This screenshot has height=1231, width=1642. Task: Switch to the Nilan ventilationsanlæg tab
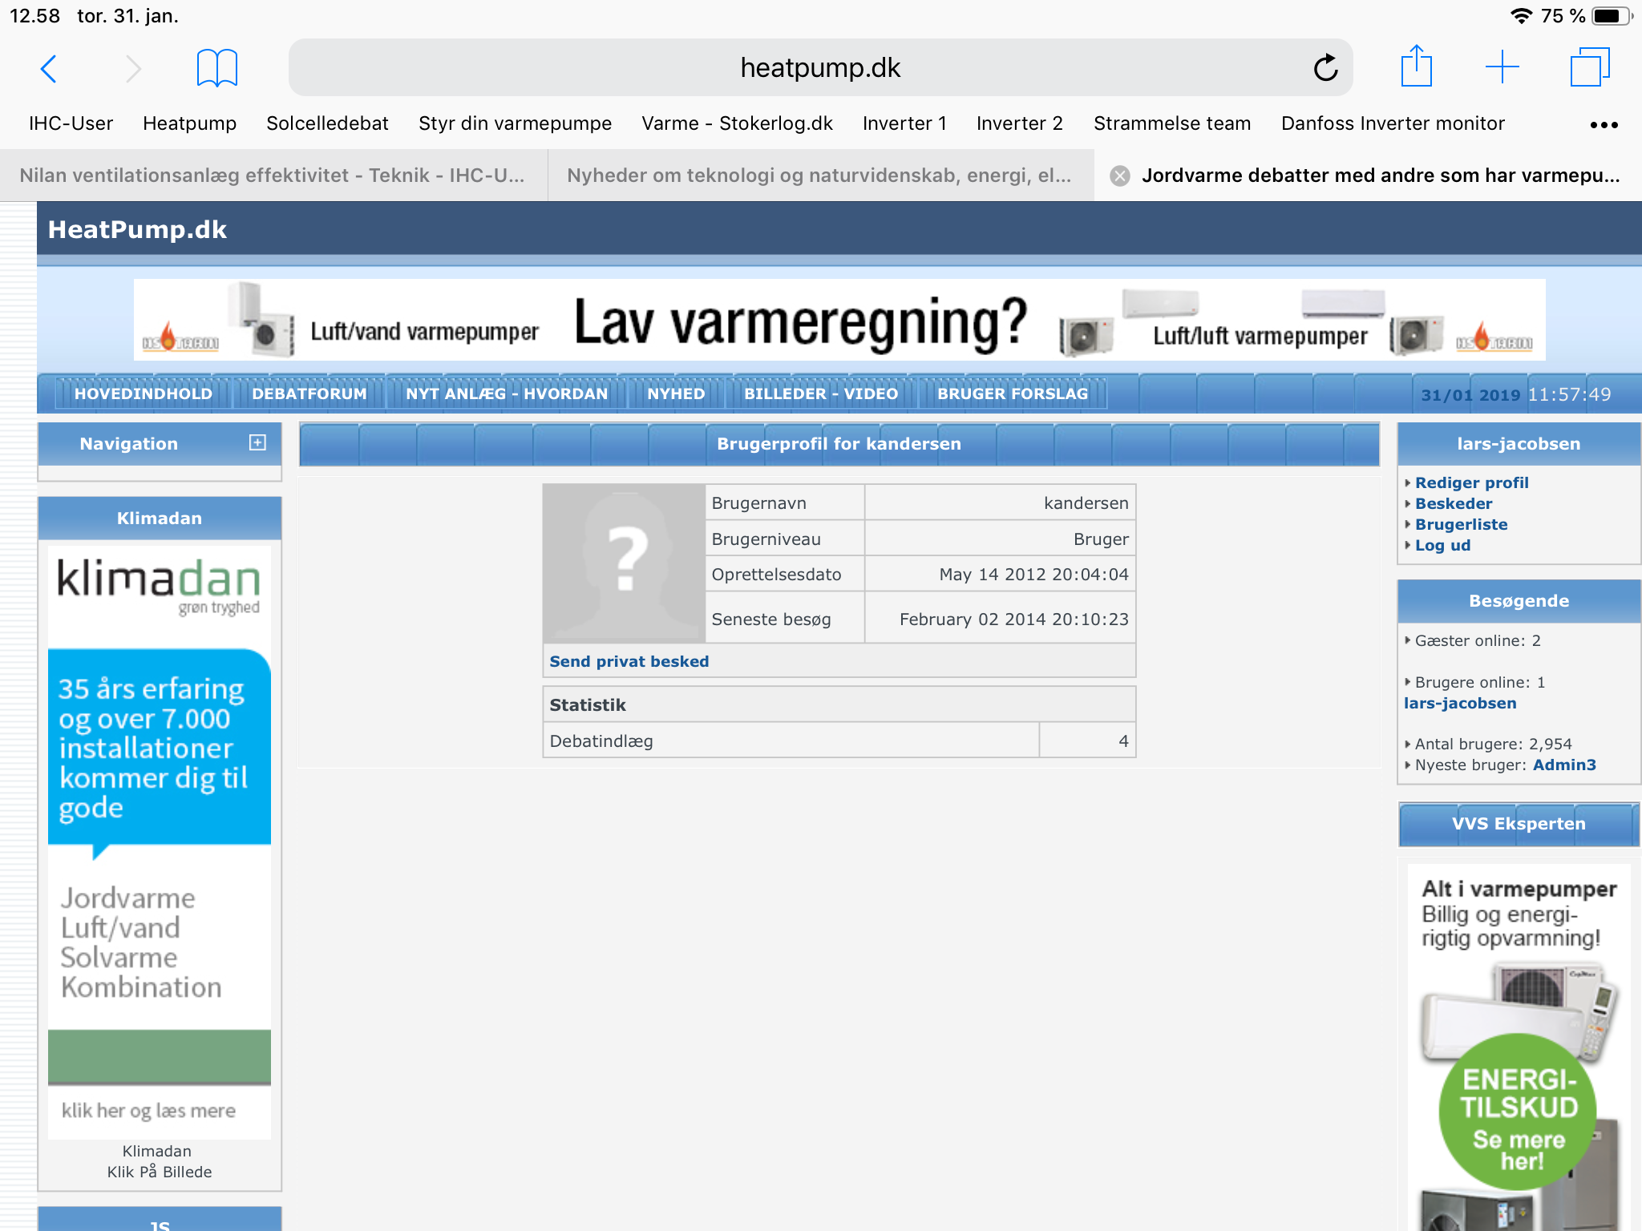point(273,176)
